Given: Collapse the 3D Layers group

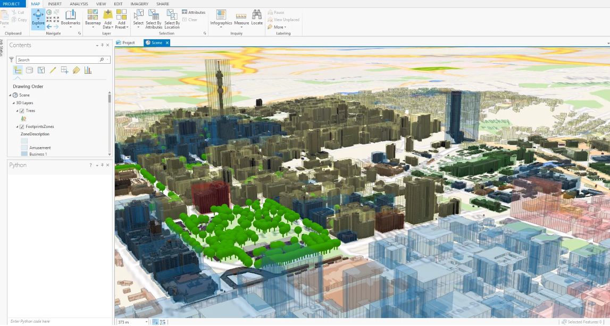Looking at the screenshot, I should tap(14, 103).
